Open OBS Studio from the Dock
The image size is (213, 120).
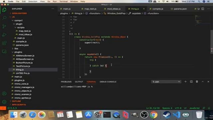point(144,115)
